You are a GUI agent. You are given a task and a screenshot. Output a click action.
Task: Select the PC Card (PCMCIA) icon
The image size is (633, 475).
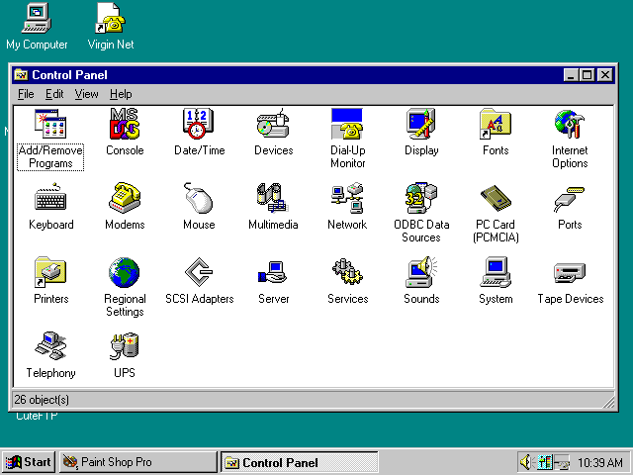[x=496, y=198]
